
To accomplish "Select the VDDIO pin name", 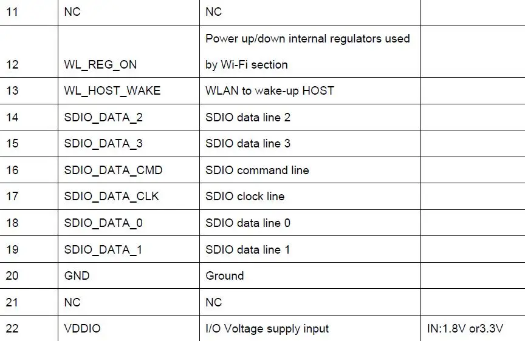I will coord(83,329).
